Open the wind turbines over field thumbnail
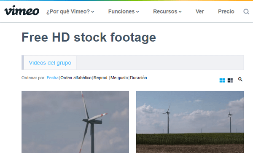This screenshot has height=158, width=253. click(190, 122)
